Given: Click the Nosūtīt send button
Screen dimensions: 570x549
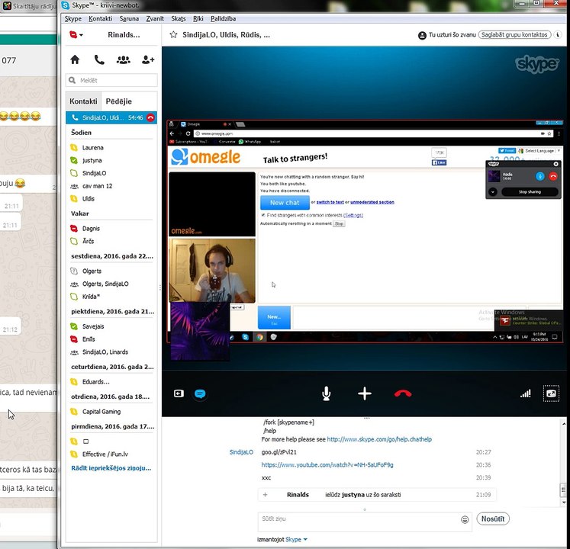Looking at the screenshot, I should coord(493,518).
